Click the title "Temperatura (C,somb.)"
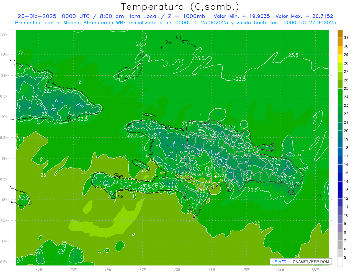 pyautogui.click(x=180, y=7)
